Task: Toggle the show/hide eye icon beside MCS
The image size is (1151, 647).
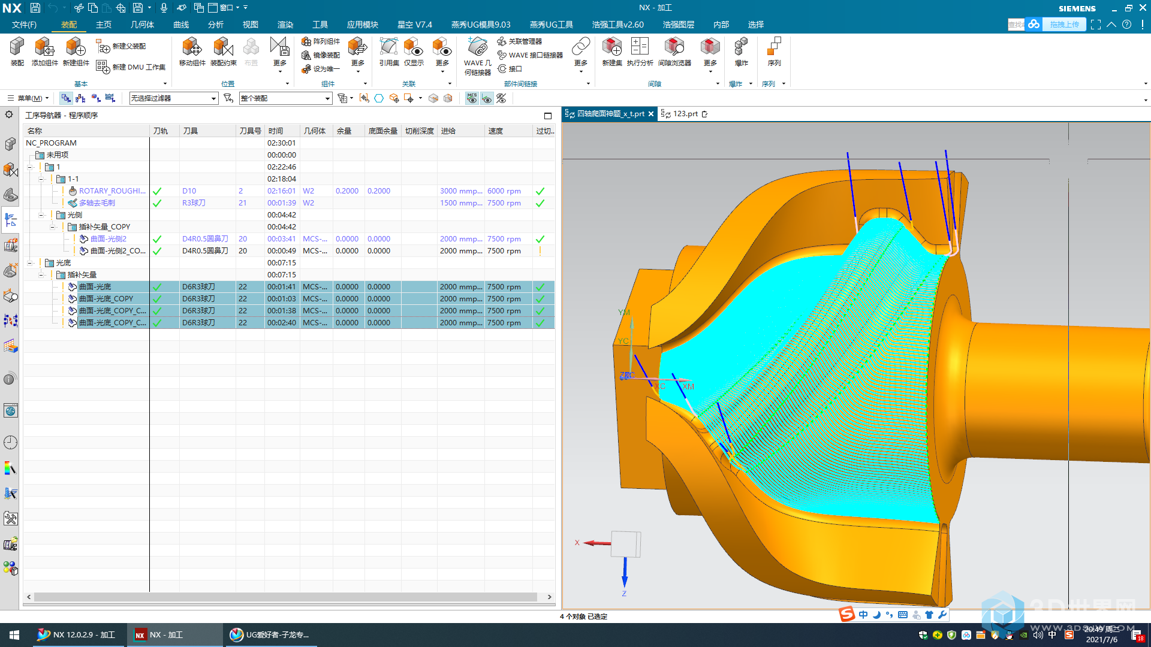Action: [487, 98]
